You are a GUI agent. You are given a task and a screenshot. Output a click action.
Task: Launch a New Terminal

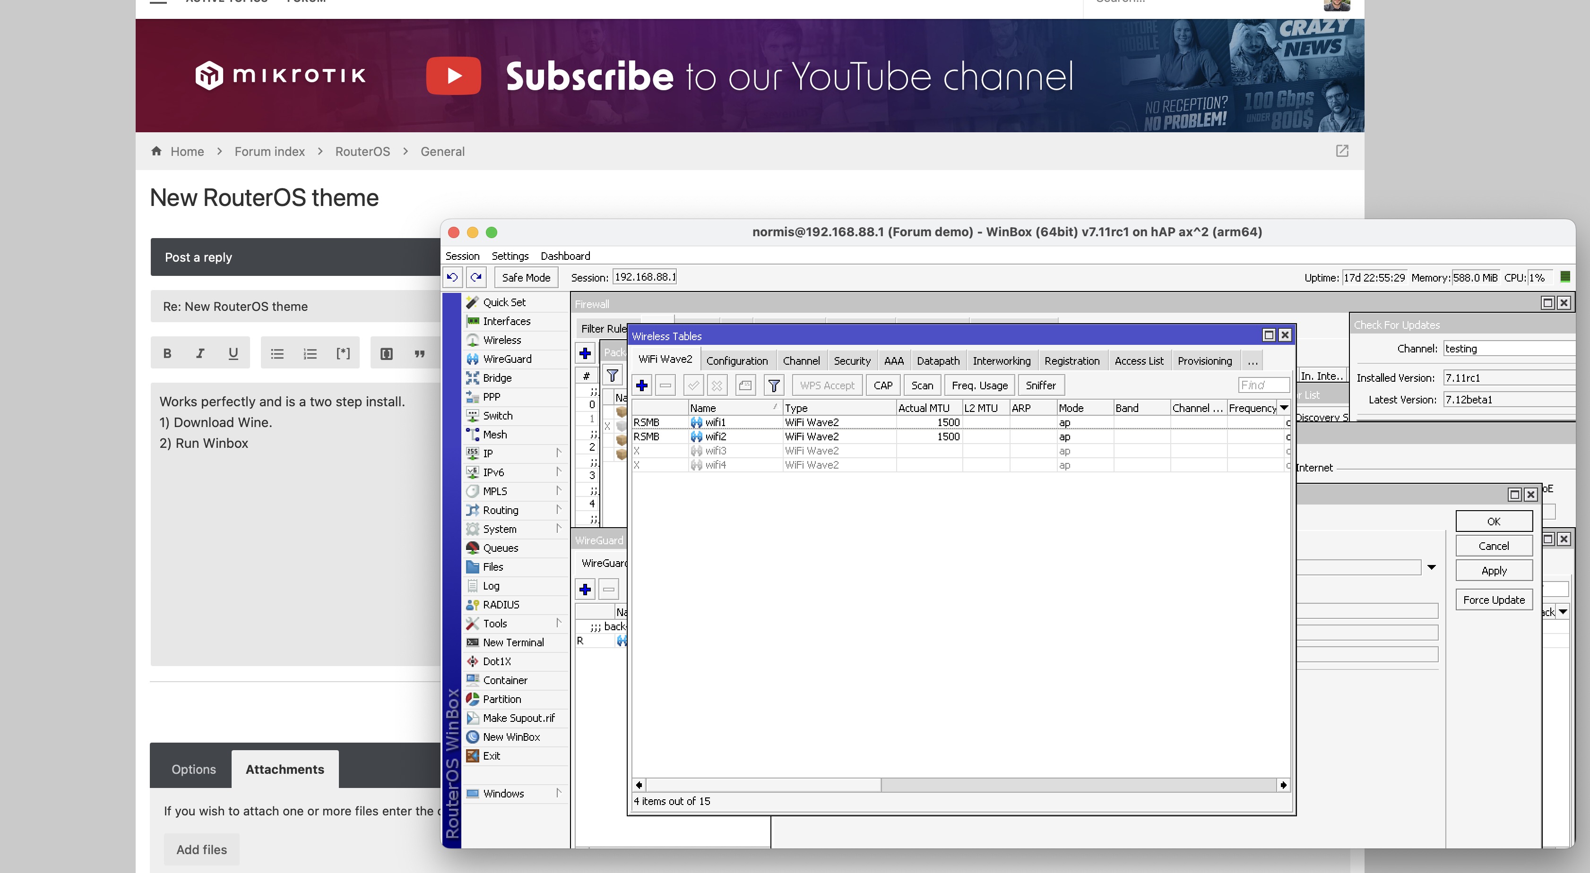[x=512, y=642]
